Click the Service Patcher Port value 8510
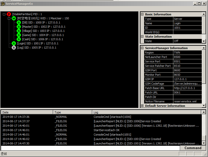The height and width of the screenshot is (157, 208). coord(187,66)
